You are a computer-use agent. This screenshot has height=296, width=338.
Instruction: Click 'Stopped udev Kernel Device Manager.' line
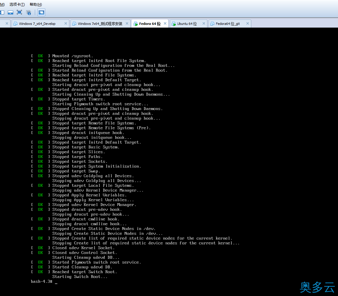(x=94, y=205)
